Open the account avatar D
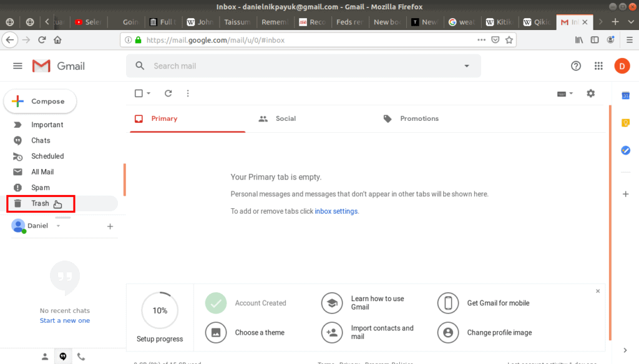The width and height of the screenshot is (639, 364). (622, 66)
